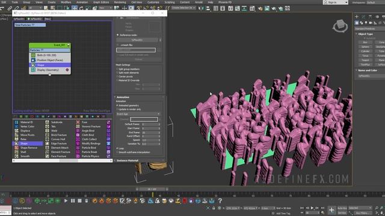Pick the Weld operator from depot
The height and width of the screenshot is (216, 385).
tap(54, 131)
